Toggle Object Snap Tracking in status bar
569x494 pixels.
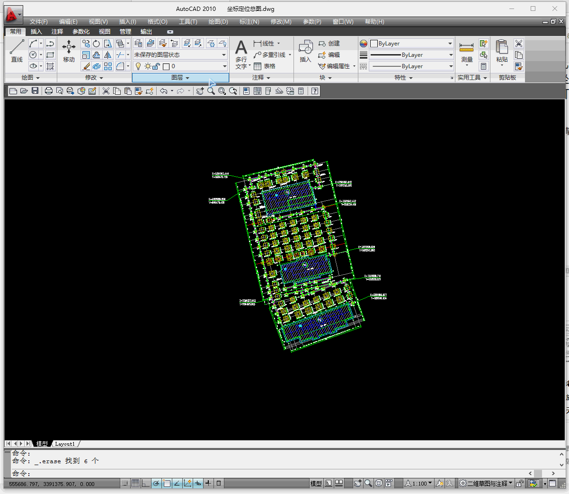tap(177, 484)
